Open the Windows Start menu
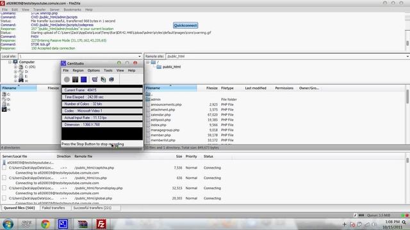 click(x=8, y=224)
